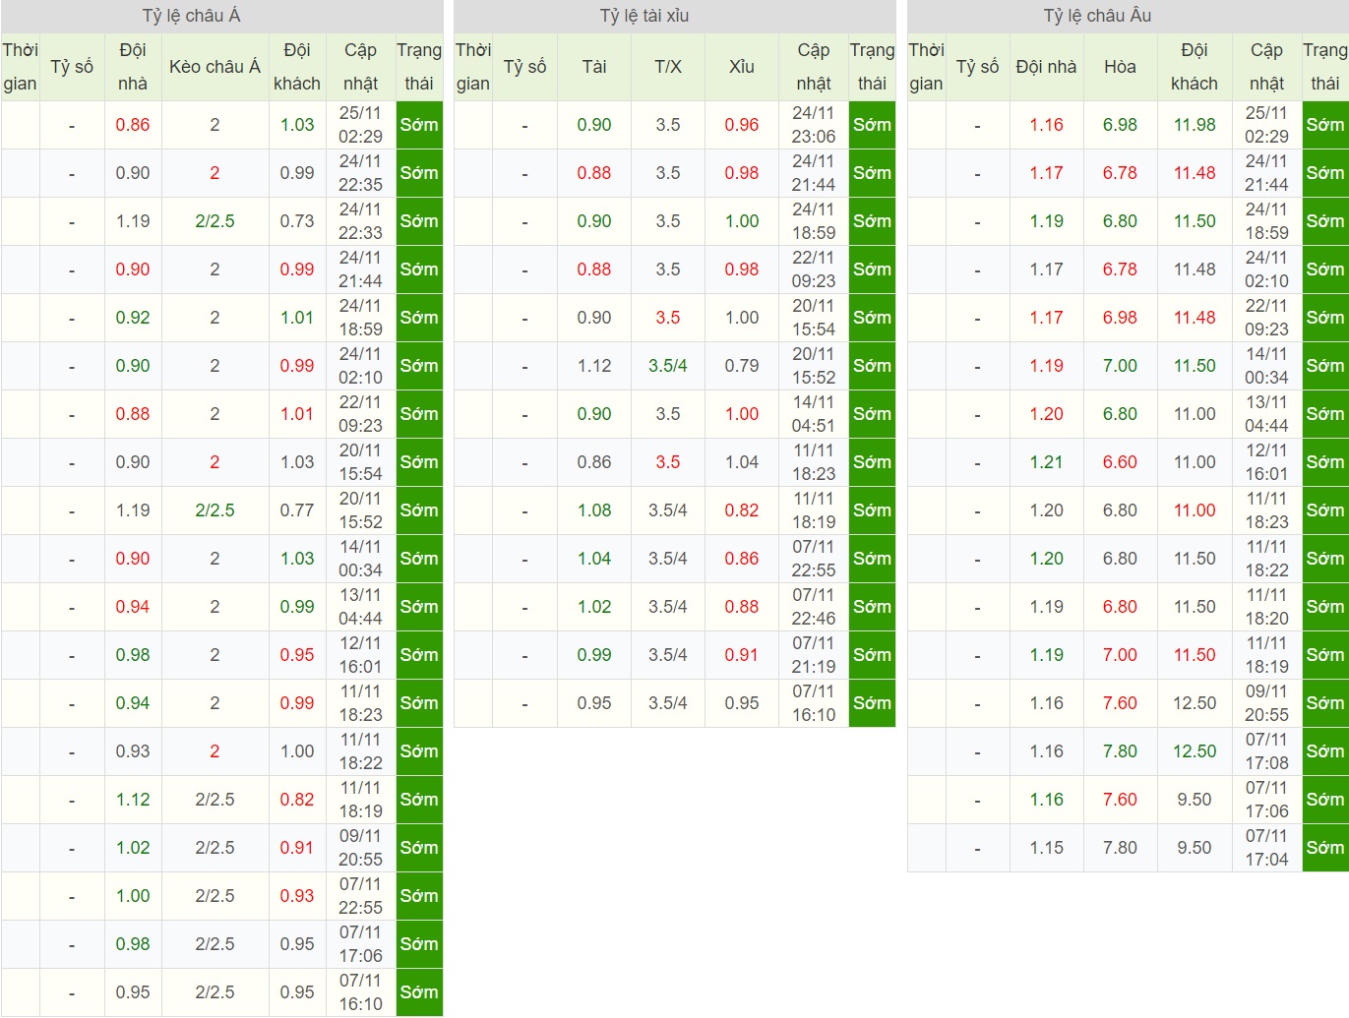Click 'Đội khách' header in châu Á table

coord(297,67)
